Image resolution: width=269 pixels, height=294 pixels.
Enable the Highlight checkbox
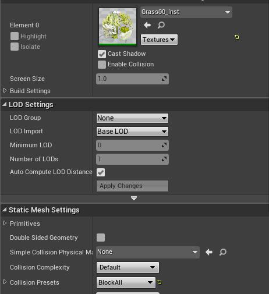click(x=15, y=36)
